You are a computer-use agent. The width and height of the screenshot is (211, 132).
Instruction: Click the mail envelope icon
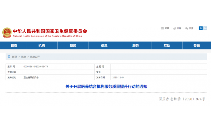pos(162,28)
